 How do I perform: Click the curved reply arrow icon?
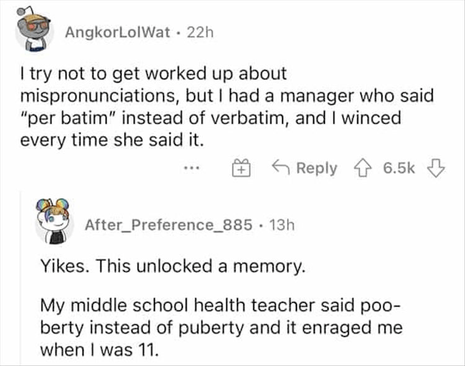tap(281, 168)
